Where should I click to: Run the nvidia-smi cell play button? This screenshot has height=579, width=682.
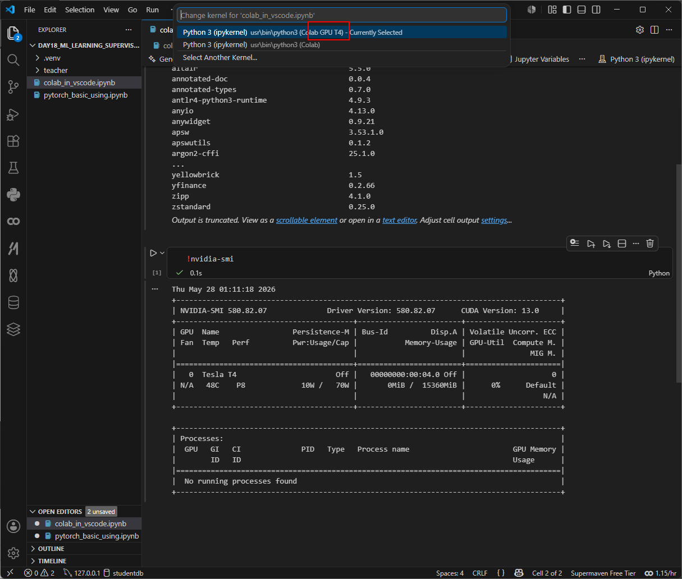pyautogui.click(x=153, y=253)
